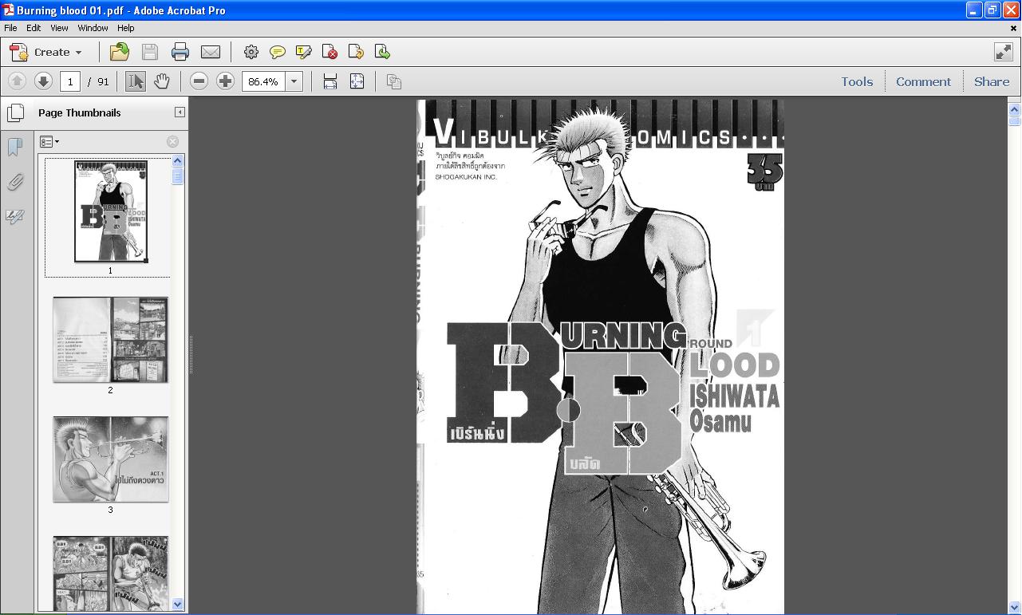Enable scrolling fit width mode
This screenshot has height=615, width=1022.
pos(330,81)
